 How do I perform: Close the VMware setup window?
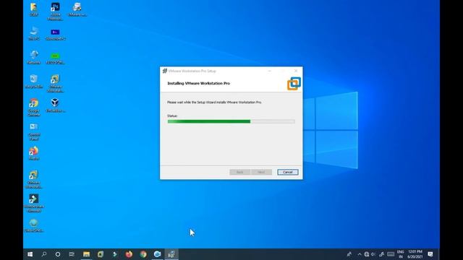click(x=296, y=71)
